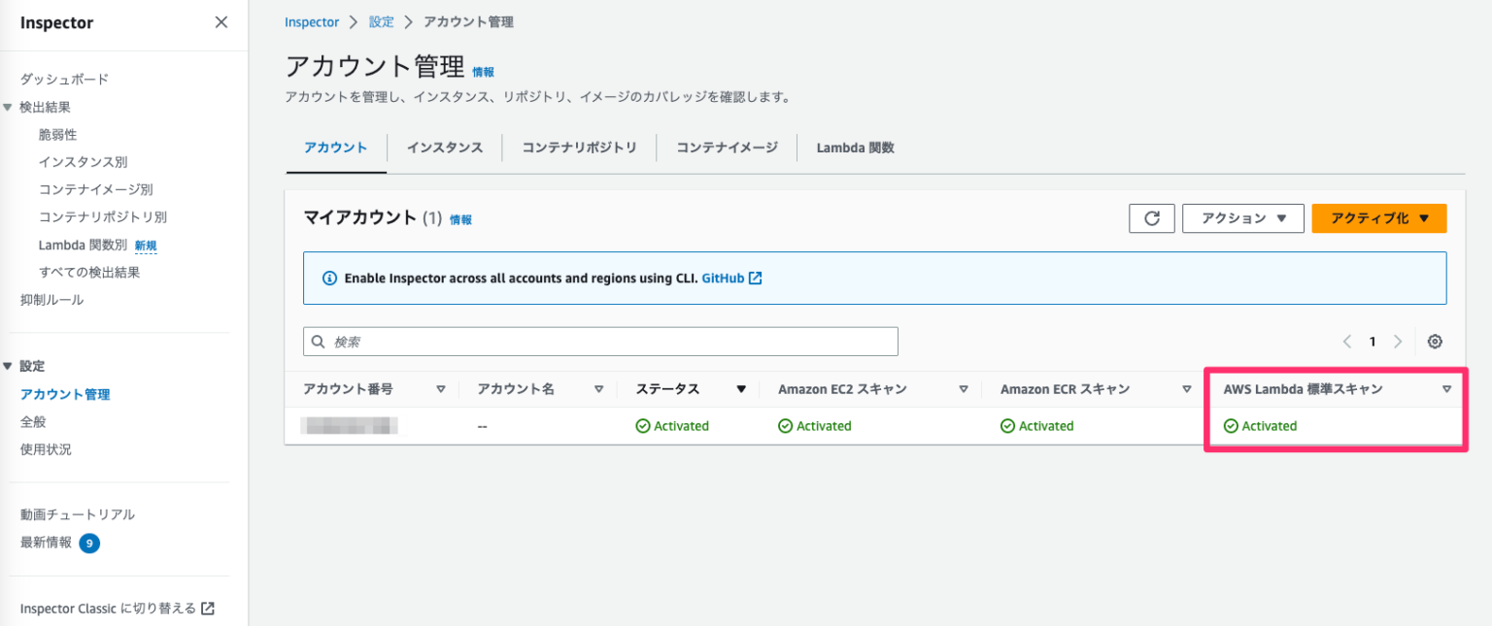Open the AWS Lambda 標準スキャン column sort control
This screenshot has width=1492, height=626.
coord(1447,388)
